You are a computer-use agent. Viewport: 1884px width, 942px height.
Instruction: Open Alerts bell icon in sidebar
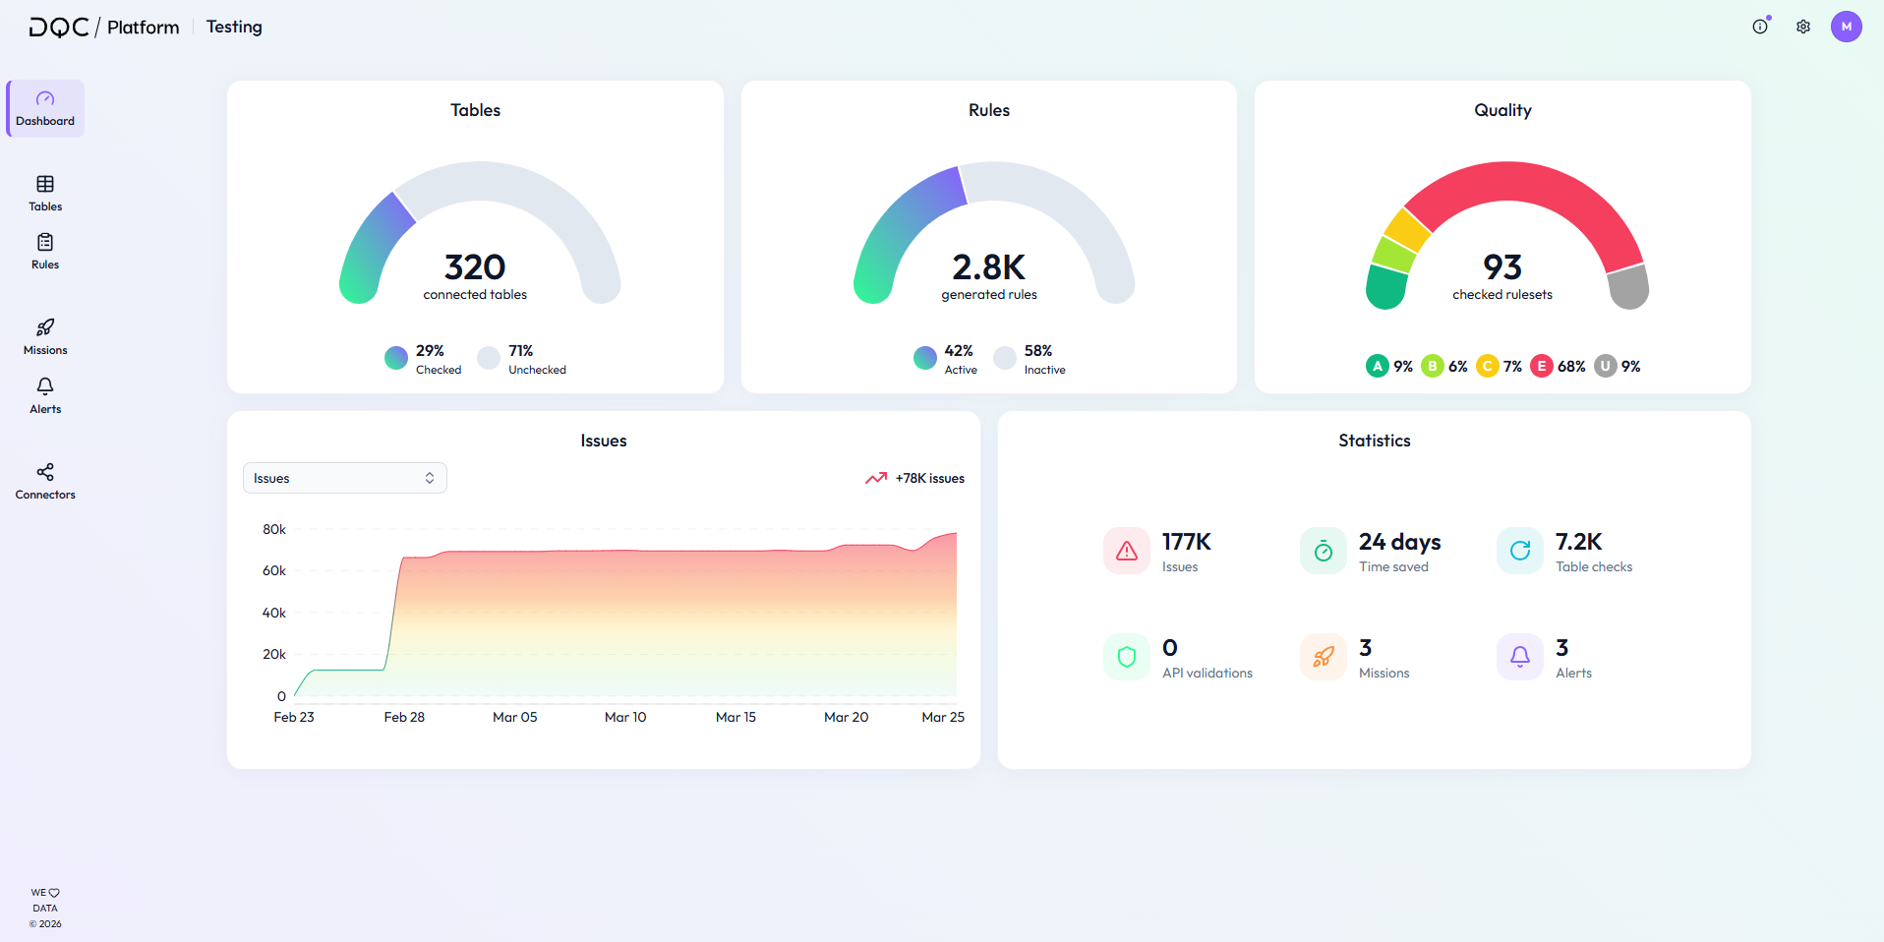pyautogui.click(x=45, y=385)
